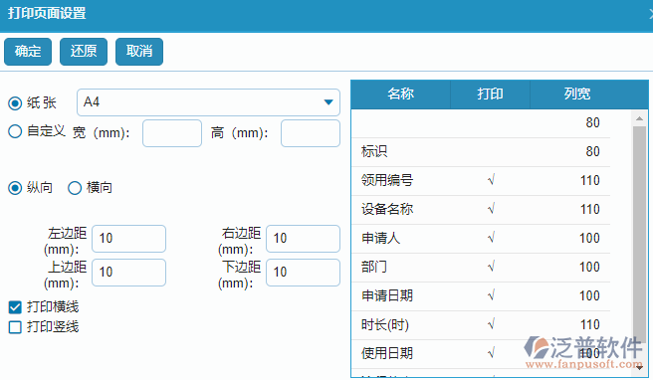653x380 pixels.
Task: Click column width 100 in 部门 row
Action: coord(589,267)
